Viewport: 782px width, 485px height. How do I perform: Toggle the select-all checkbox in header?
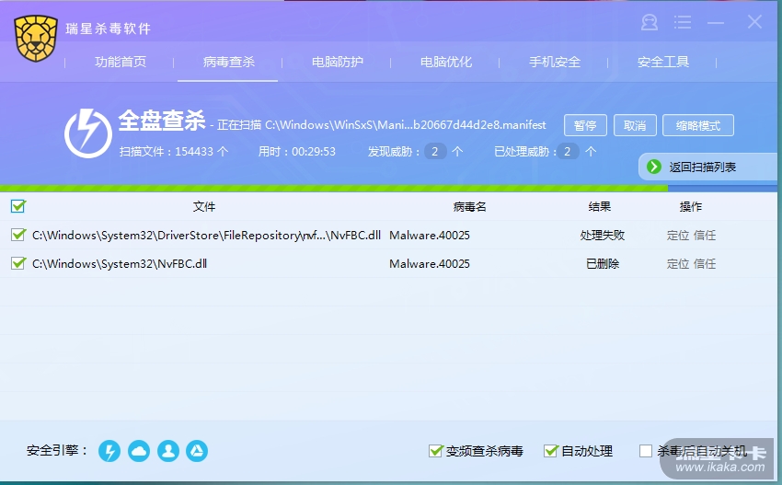(x=18, y=205)
